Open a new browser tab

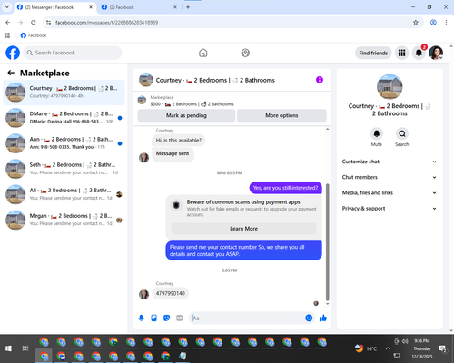pyautogui.click(x=188, y=7)
